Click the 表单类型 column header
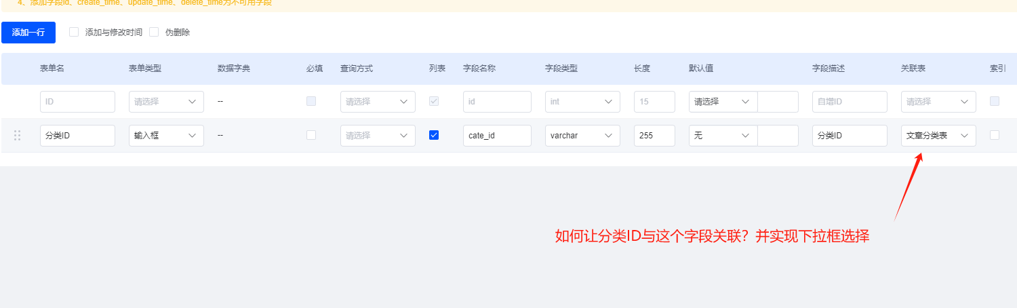The image size is (1017, 308). (x=145, y=69)
